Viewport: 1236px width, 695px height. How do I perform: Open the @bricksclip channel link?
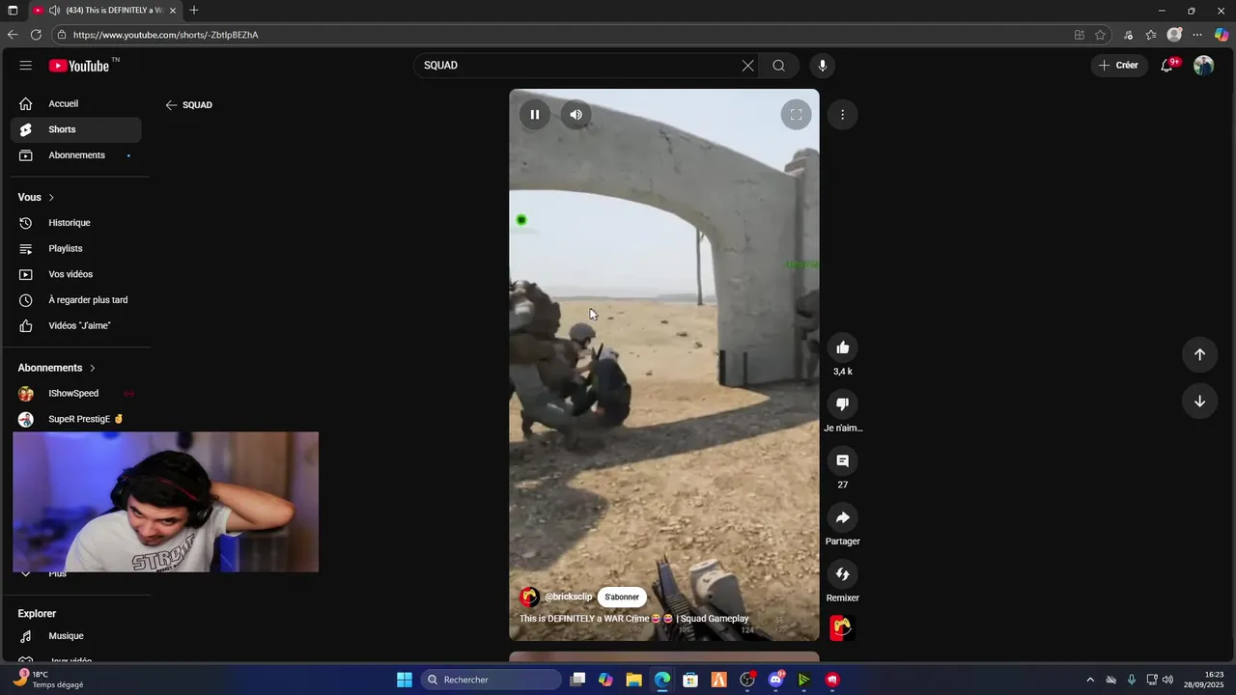[x=568, y=597]
